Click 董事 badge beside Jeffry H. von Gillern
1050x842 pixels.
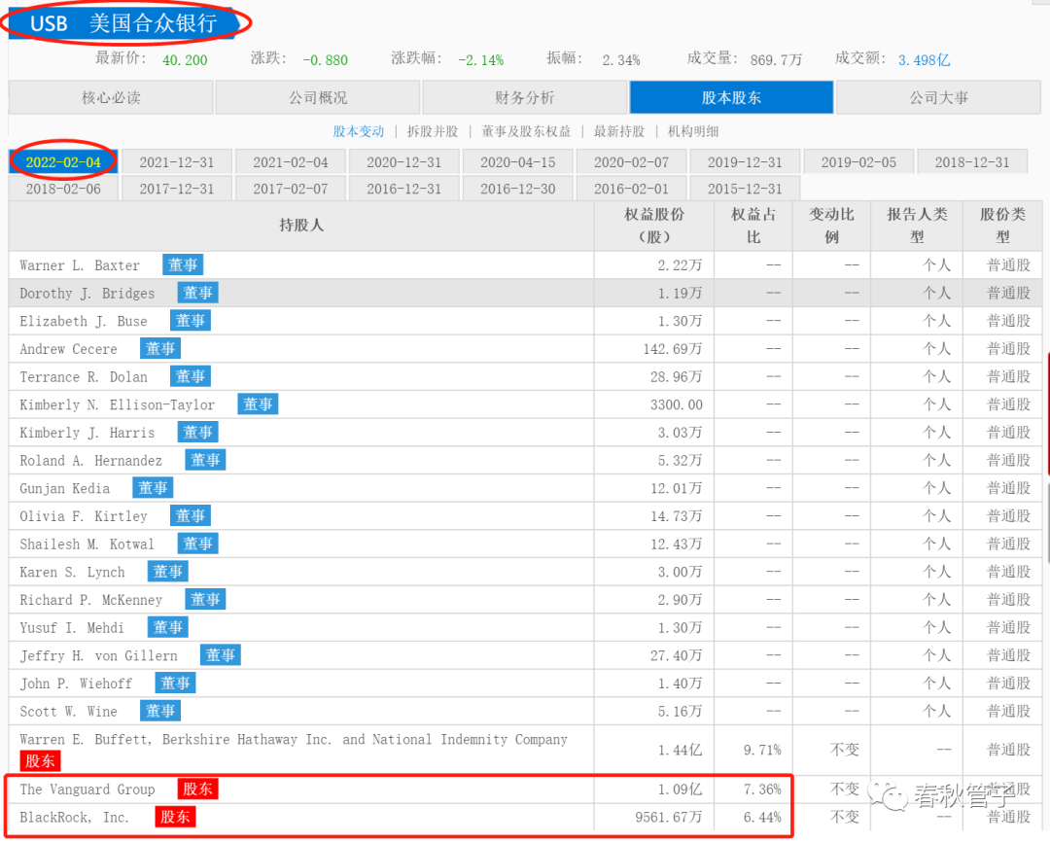click(x=221, y=655)
